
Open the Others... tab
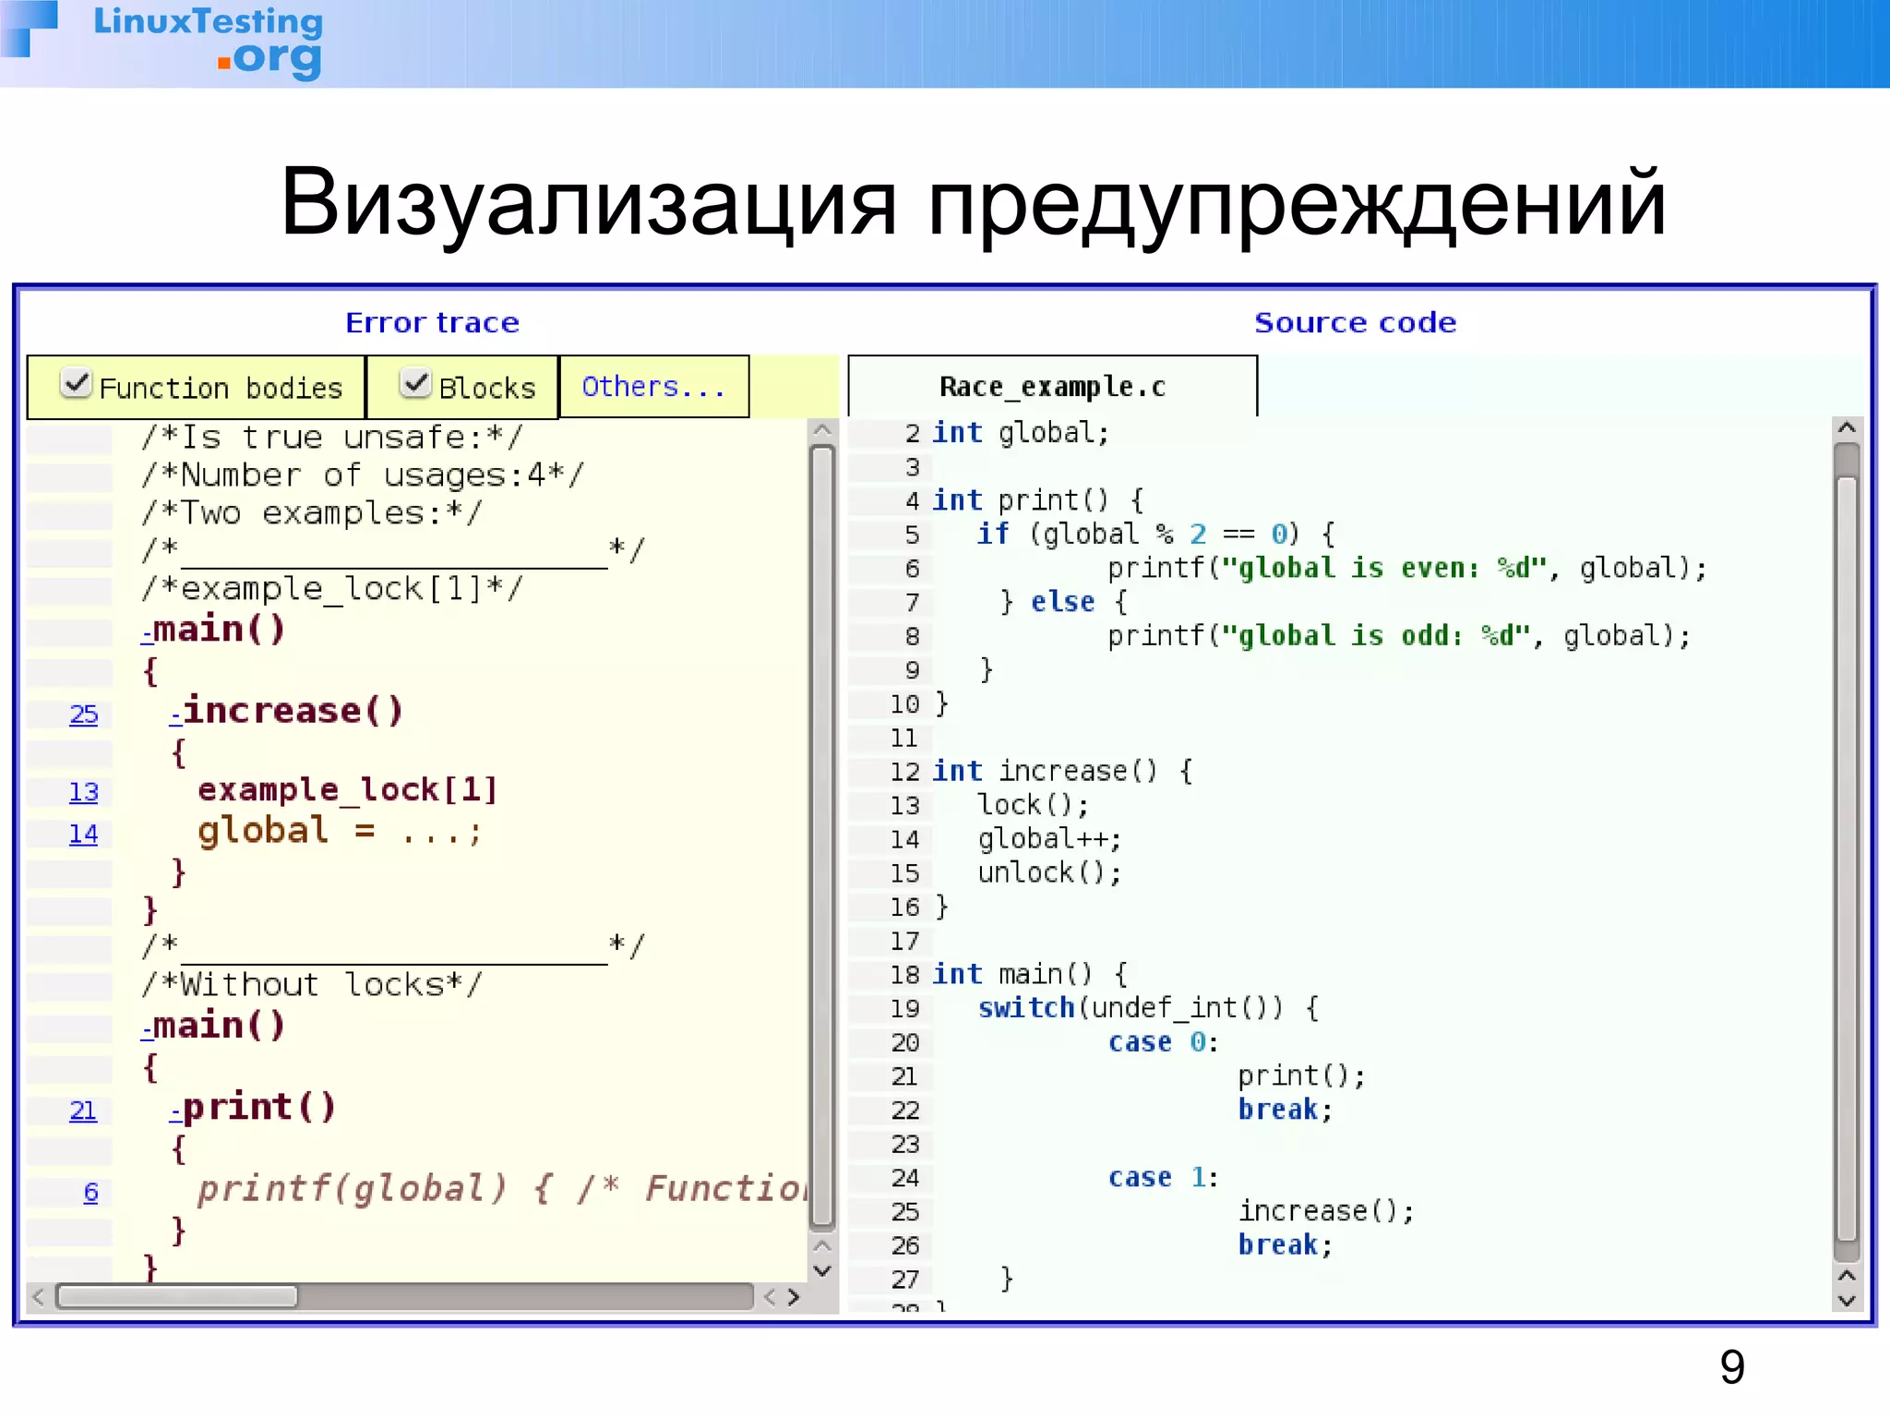point(652,387)
